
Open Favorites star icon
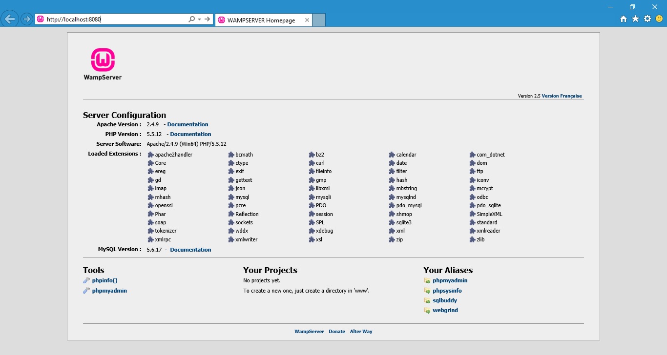635,19
